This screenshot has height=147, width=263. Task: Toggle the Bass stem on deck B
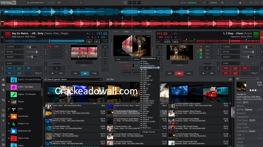(x=245, y=68)
